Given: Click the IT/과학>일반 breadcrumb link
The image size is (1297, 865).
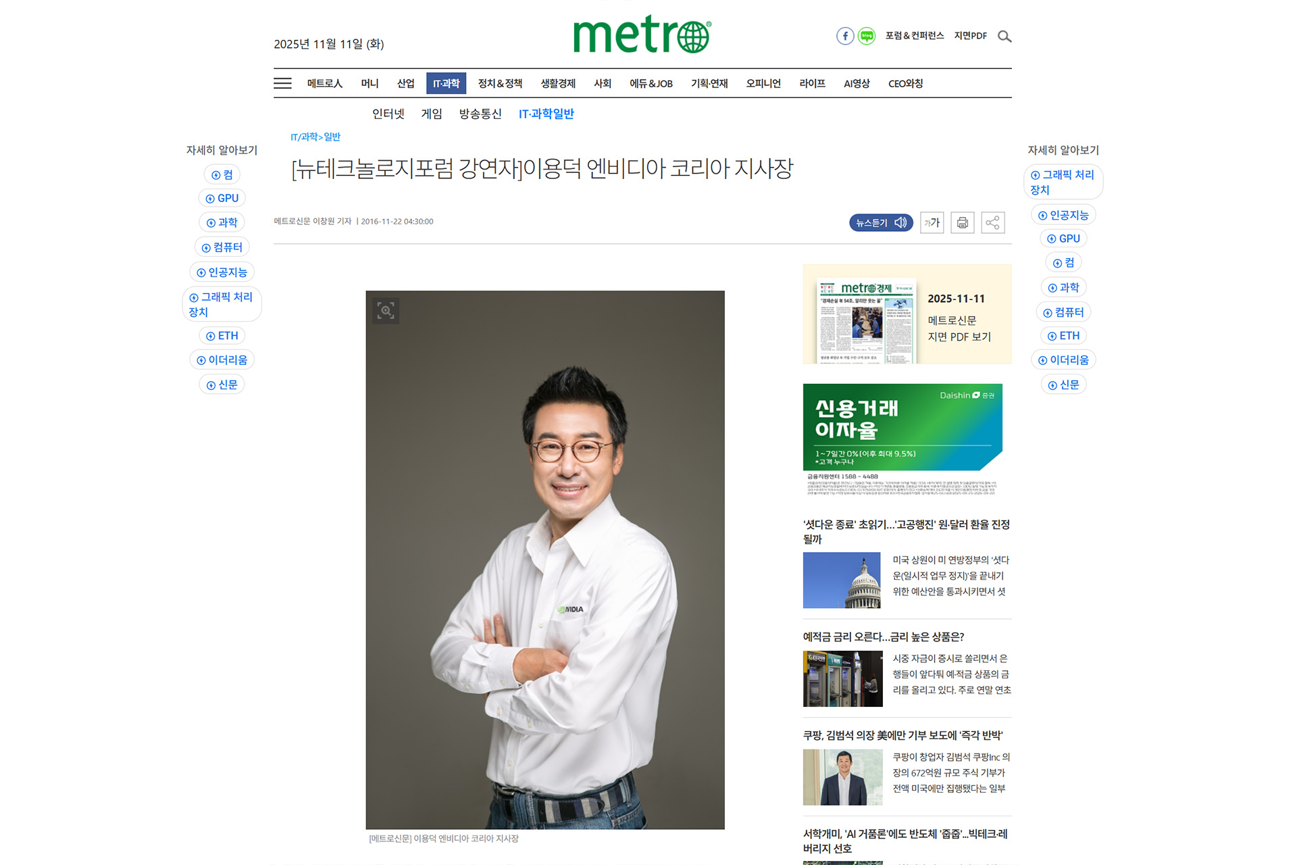Looking at the screenshot, I should point(315,137).
